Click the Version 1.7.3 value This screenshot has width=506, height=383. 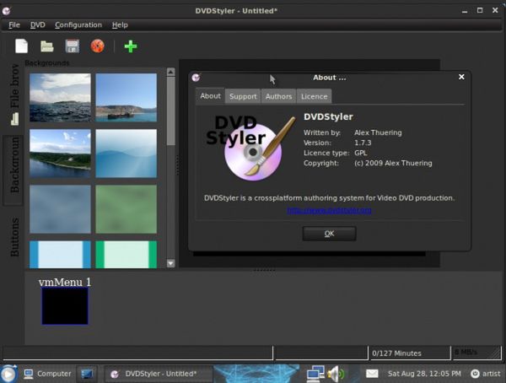tap(363, 143)
